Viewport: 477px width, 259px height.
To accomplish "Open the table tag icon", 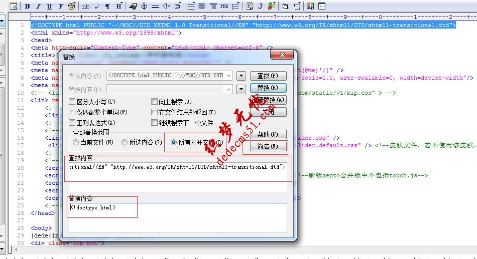I will (191, 6).
